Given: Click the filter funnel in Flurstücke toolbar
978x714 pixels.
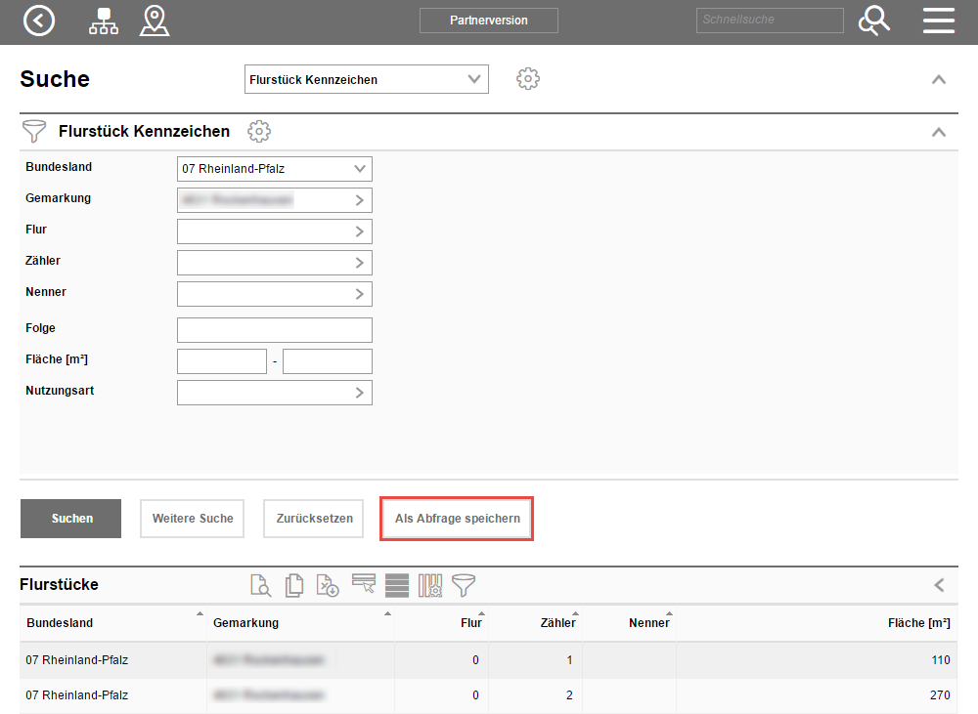Looking at the screenshot, I should pyautogui.click(x=464, y=585).
